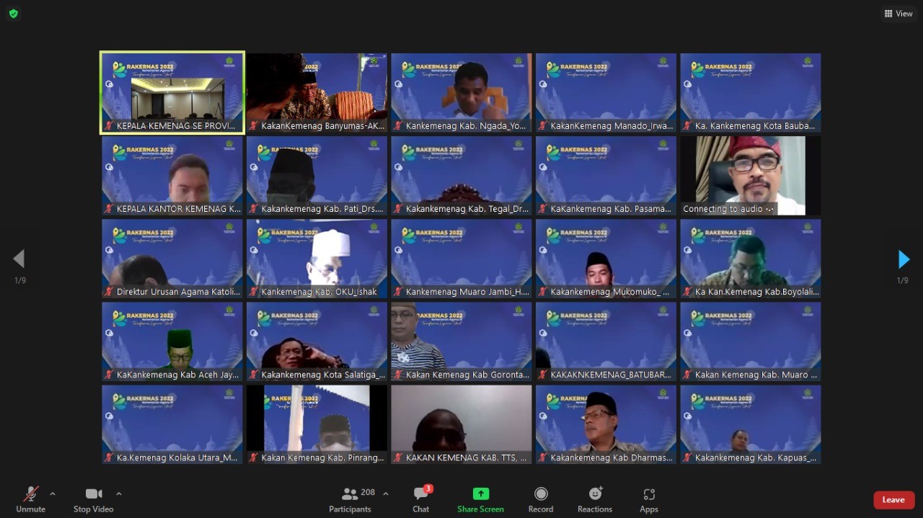Stop Video camera button
The height and width of the screenshot is (518, 923).
(x=94, y=499)
